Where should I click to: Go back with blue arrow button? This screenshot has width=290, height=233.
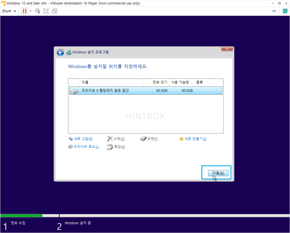pos(60,52)
